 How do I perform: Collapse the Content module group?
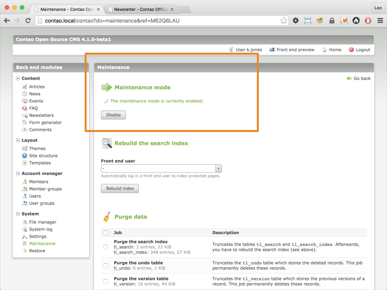pyautogui.click(x=18, y=78)
